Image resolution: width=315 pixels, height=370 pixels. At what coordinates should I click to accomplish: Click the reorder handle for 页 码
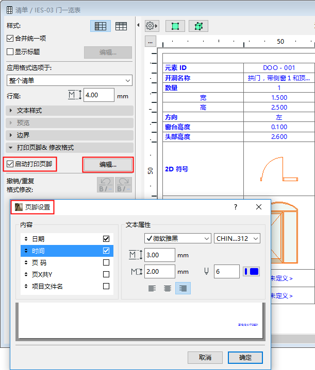(x=26, y=262)
